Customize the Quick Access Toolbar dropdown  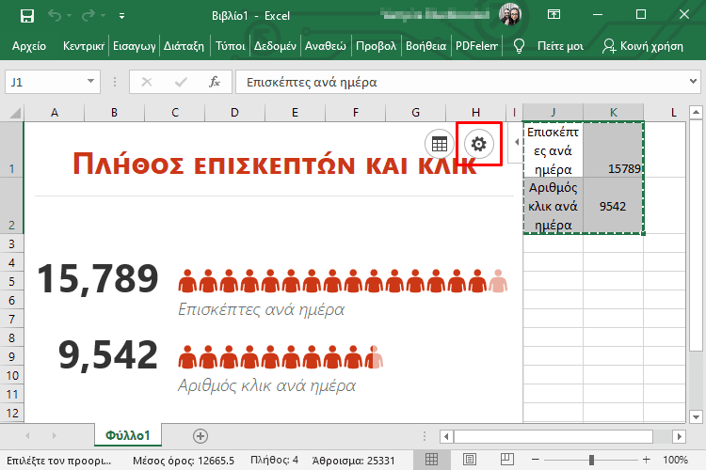[x=121, y=16]
